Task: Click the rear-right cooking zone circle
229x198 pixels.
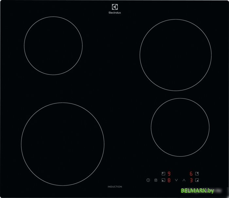Action: coord(175,55)
